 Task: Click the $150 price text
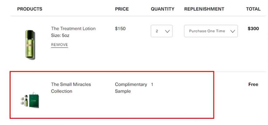120,29
